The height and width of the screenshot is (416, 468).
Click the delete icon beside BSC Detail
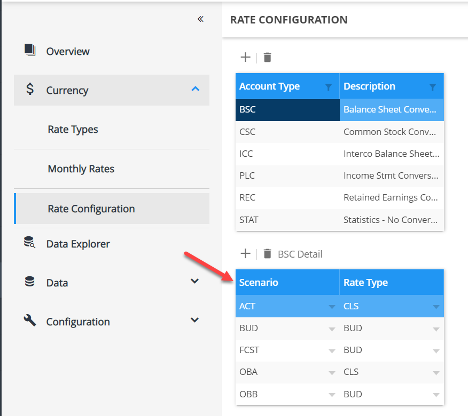pyautogui.click(x=268, y=254)
